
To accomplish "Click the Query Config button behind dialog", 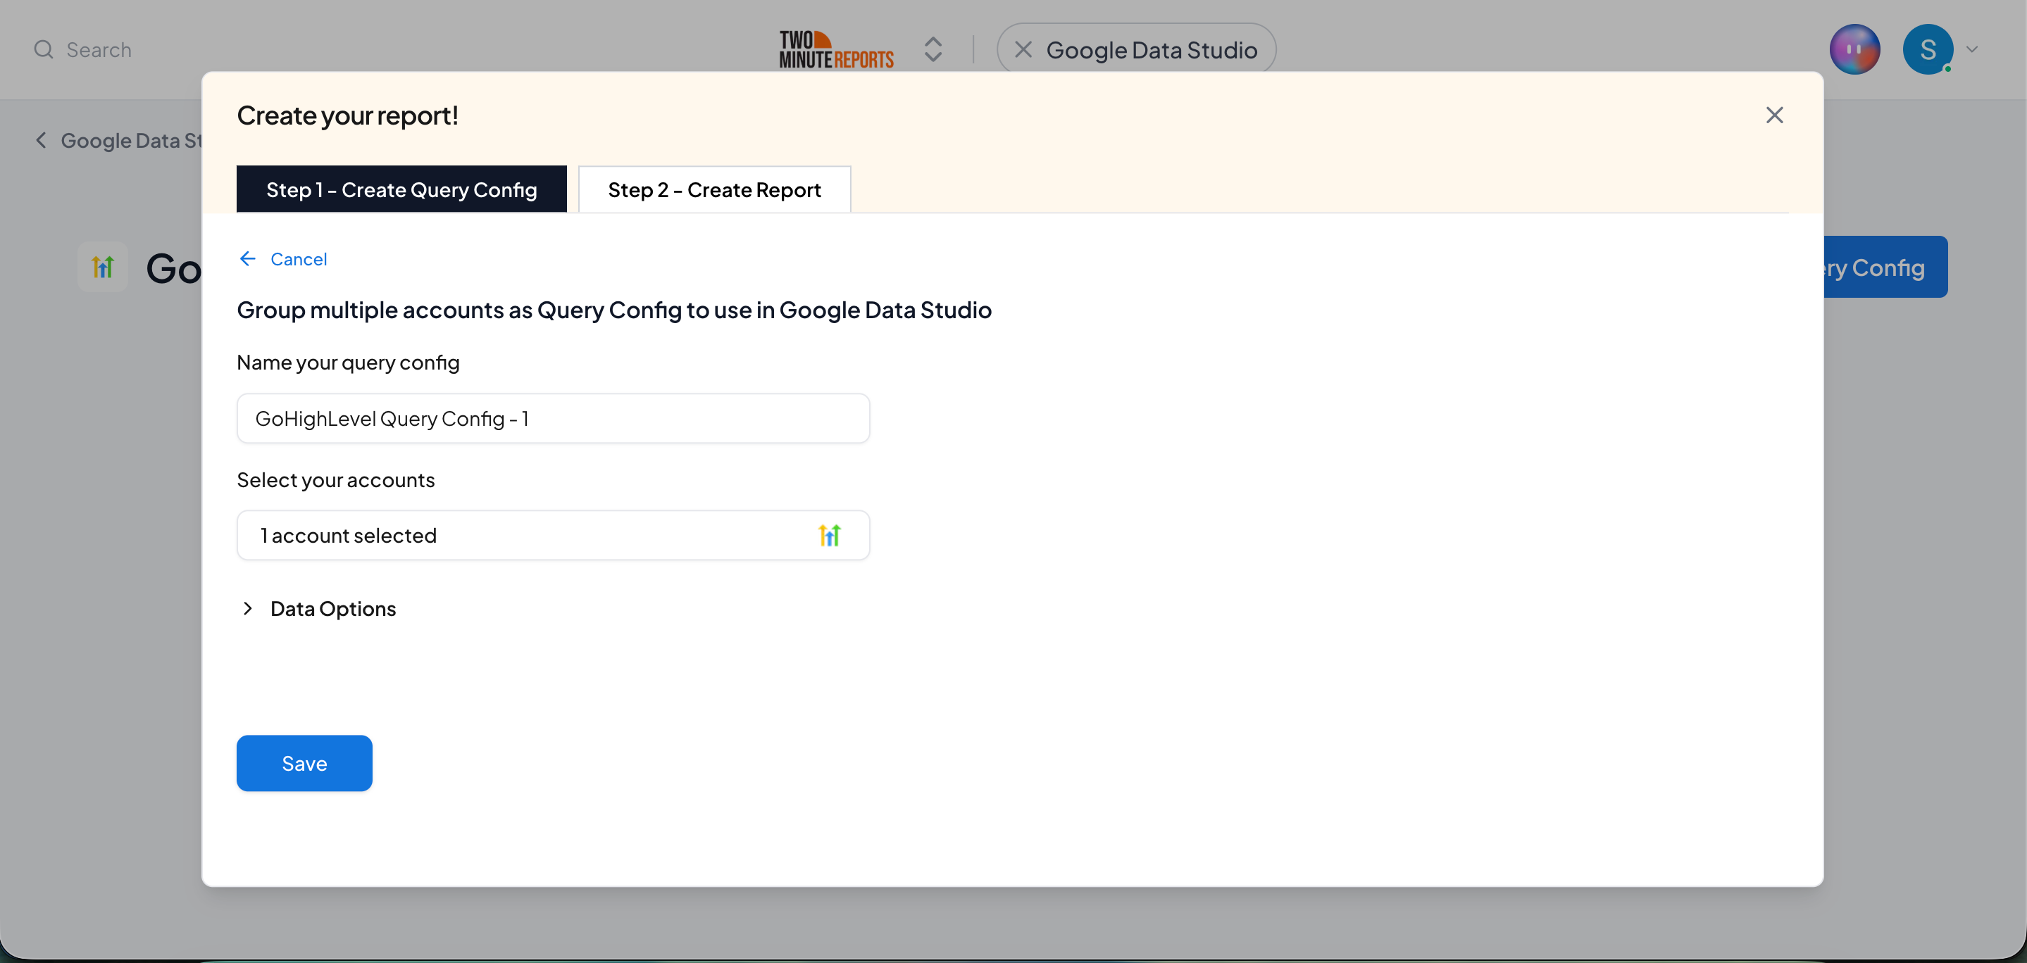I will [1885, 267].
